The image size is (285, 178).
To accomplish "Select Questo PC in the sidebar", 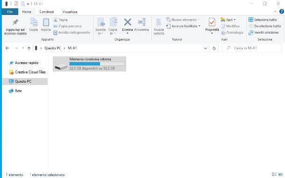I will pos(25,81).
